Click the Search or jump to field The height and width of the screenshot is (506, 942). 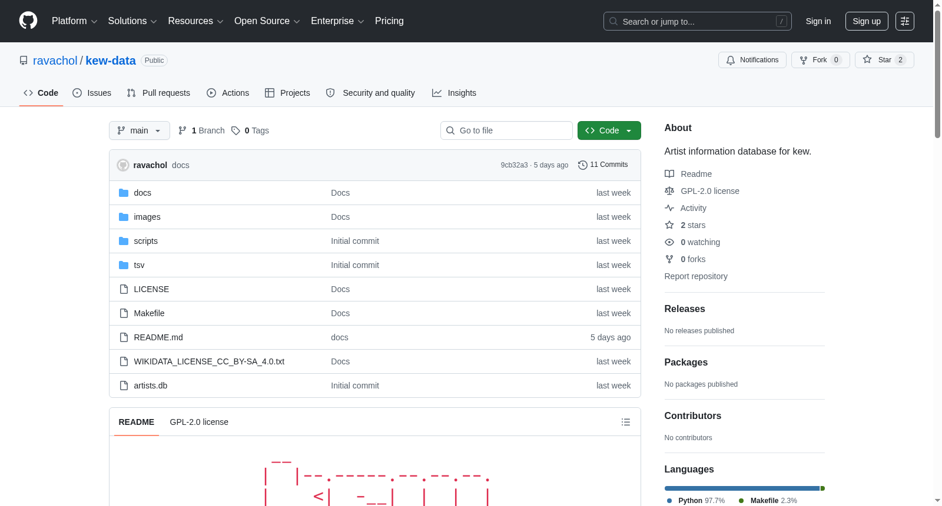tap(698, 21)
